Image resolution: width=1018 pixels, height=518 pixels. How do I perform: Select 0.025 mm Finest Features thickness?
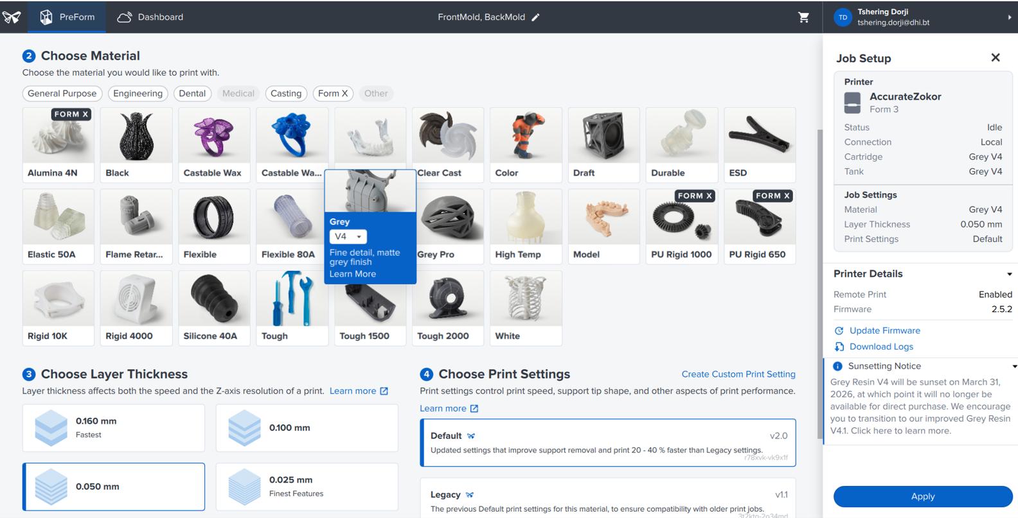pyautogui.click(x=307, y=487)
